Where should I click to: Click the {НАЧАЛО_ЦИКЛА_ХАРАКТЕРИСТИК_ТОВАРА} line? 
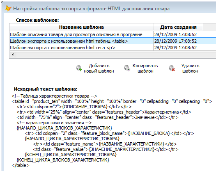[72, 139]
